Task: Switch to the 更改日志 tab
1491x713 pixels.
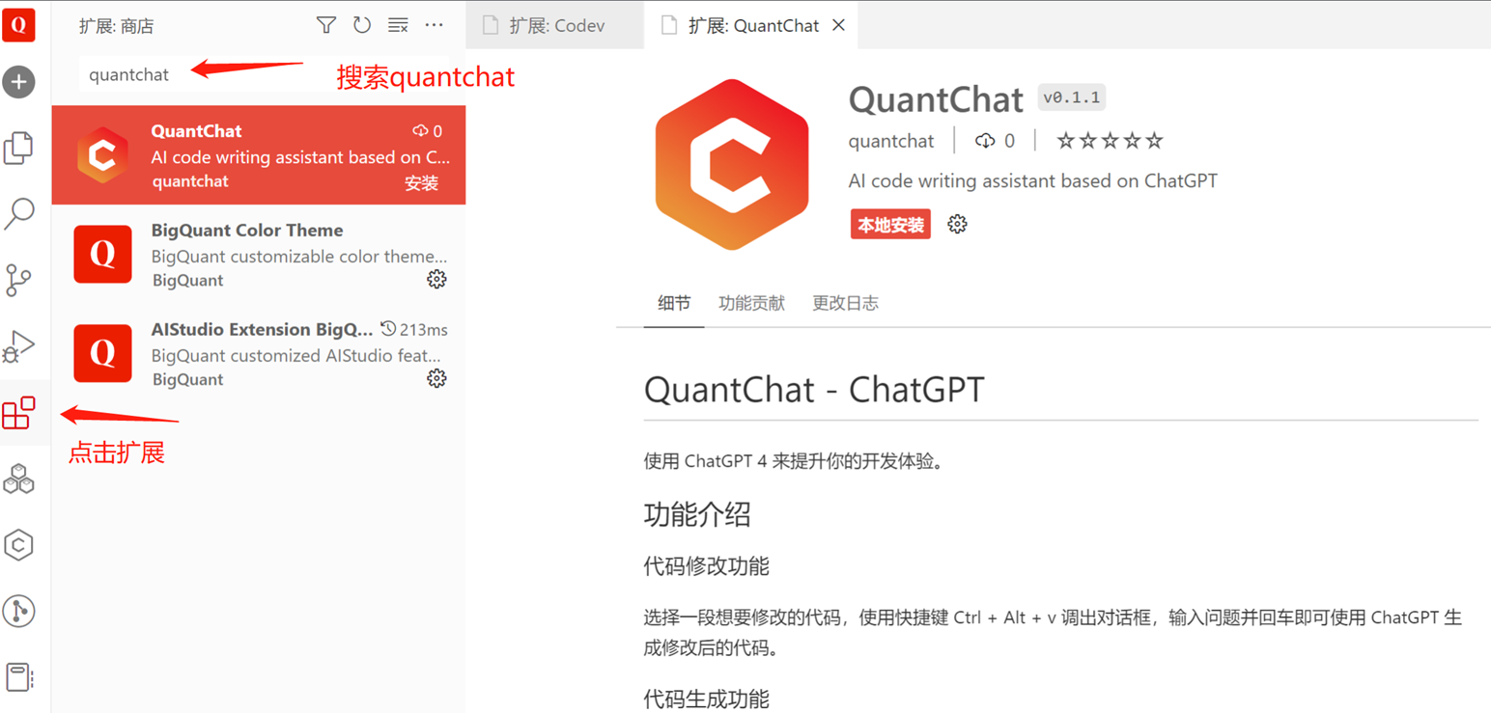Action: (x=845, y=303)
